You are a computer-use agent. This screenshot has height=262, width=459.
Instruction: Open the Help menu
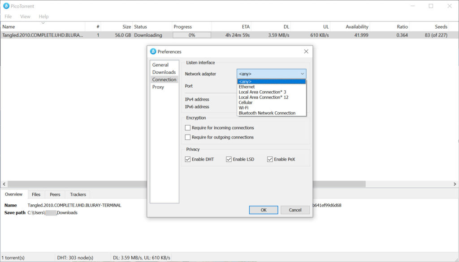(43, 17)
